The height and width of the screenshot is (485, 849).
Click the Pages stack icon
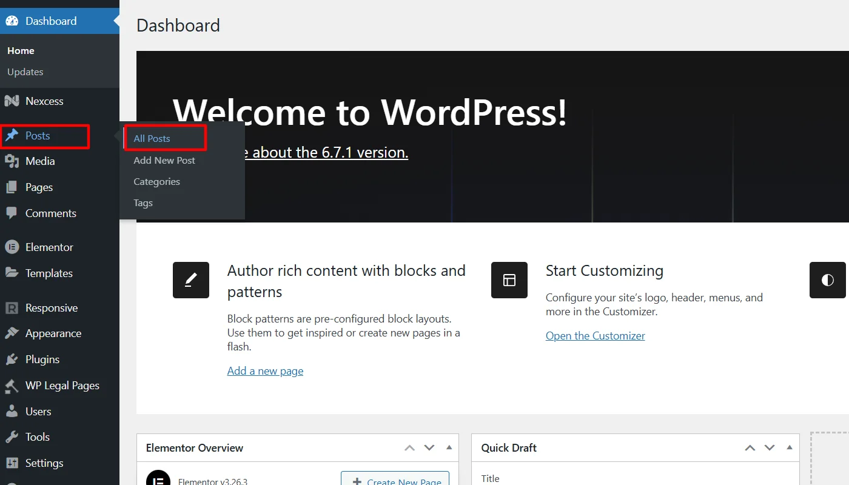click(x=12, y=187)
